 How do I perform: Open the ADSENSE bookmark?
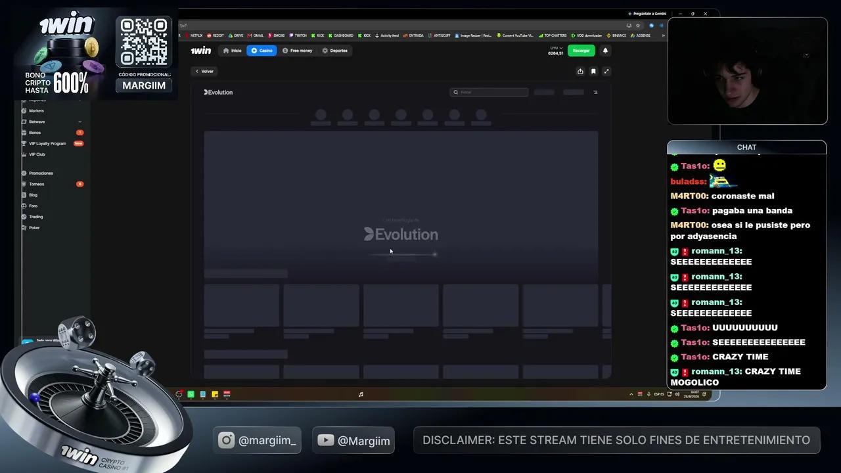coord(641,35)
